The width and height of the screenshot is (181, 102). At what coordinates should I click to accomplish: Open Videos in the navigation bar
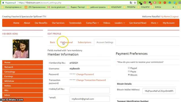(x=107, y=23)
